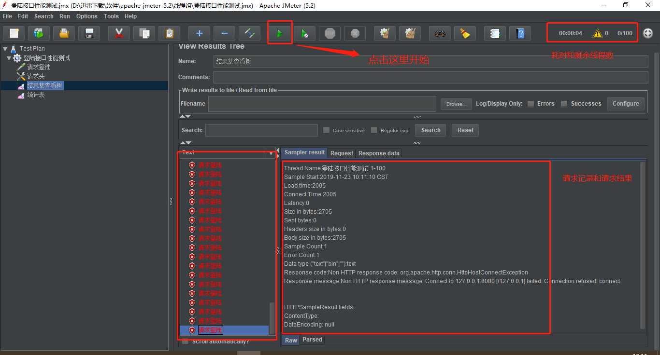Enable the Successes only checkbox
The image size is (660, 355).
(564, 104)
